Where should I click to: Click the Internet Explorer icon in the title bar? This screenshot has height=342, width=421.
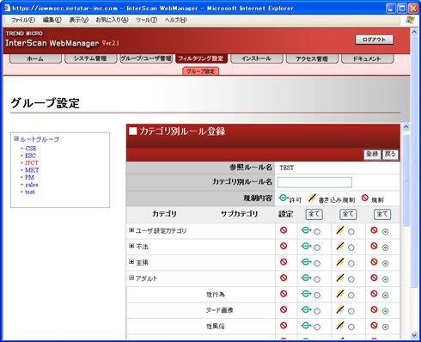click(x=6, y=8)
